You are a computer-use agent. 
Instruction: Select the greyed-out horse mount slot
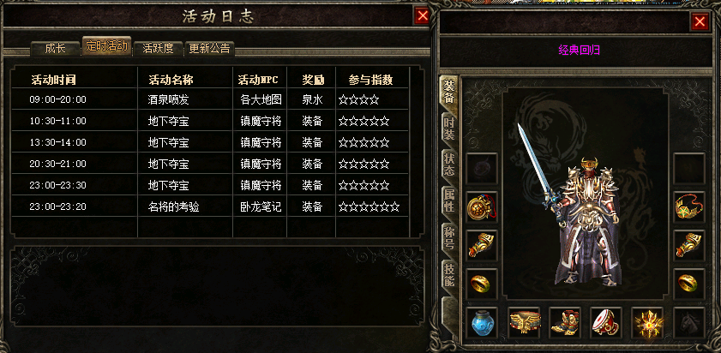tap(689, 323)
